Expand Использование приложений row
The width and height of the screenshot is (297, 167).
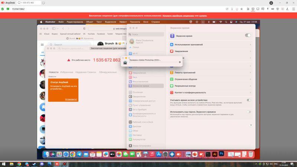pyautogui.click(x=210, y=45)
